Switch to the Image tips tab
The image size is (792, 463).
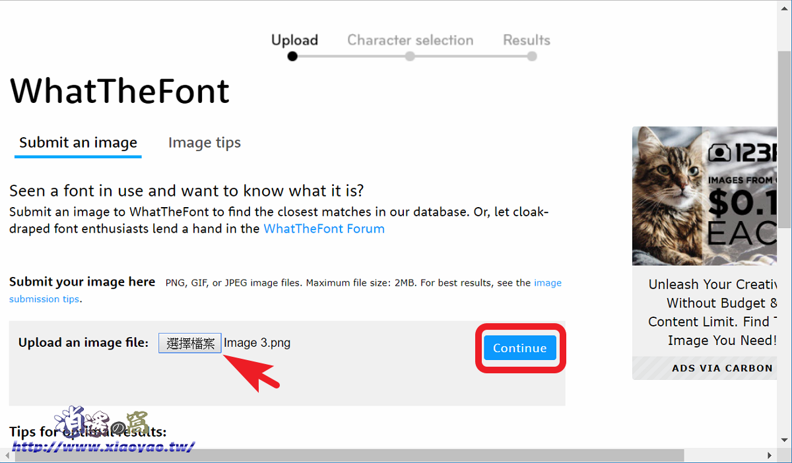click(205, 142)
